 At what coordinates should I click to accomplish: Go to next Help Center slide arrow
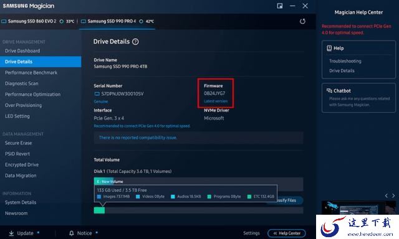393,195
